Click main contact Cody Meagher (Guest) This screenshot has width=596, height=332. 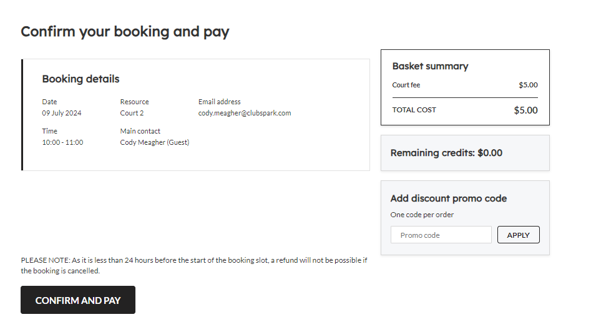[x=154, y=142]
